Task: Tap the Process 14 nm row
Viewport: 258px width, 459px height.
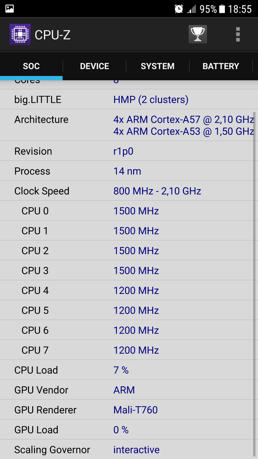Action: coord(129,171)
